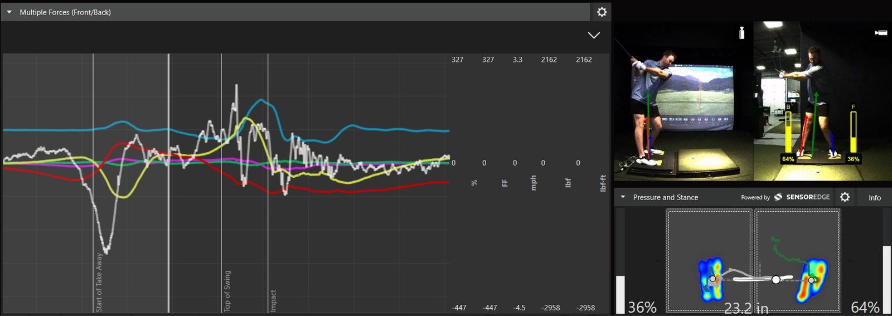This screenshot has width=892, height=316.
Task: Open Pressure and Stance settings gear
Action: pyautogui.click(x=845, y=197)
